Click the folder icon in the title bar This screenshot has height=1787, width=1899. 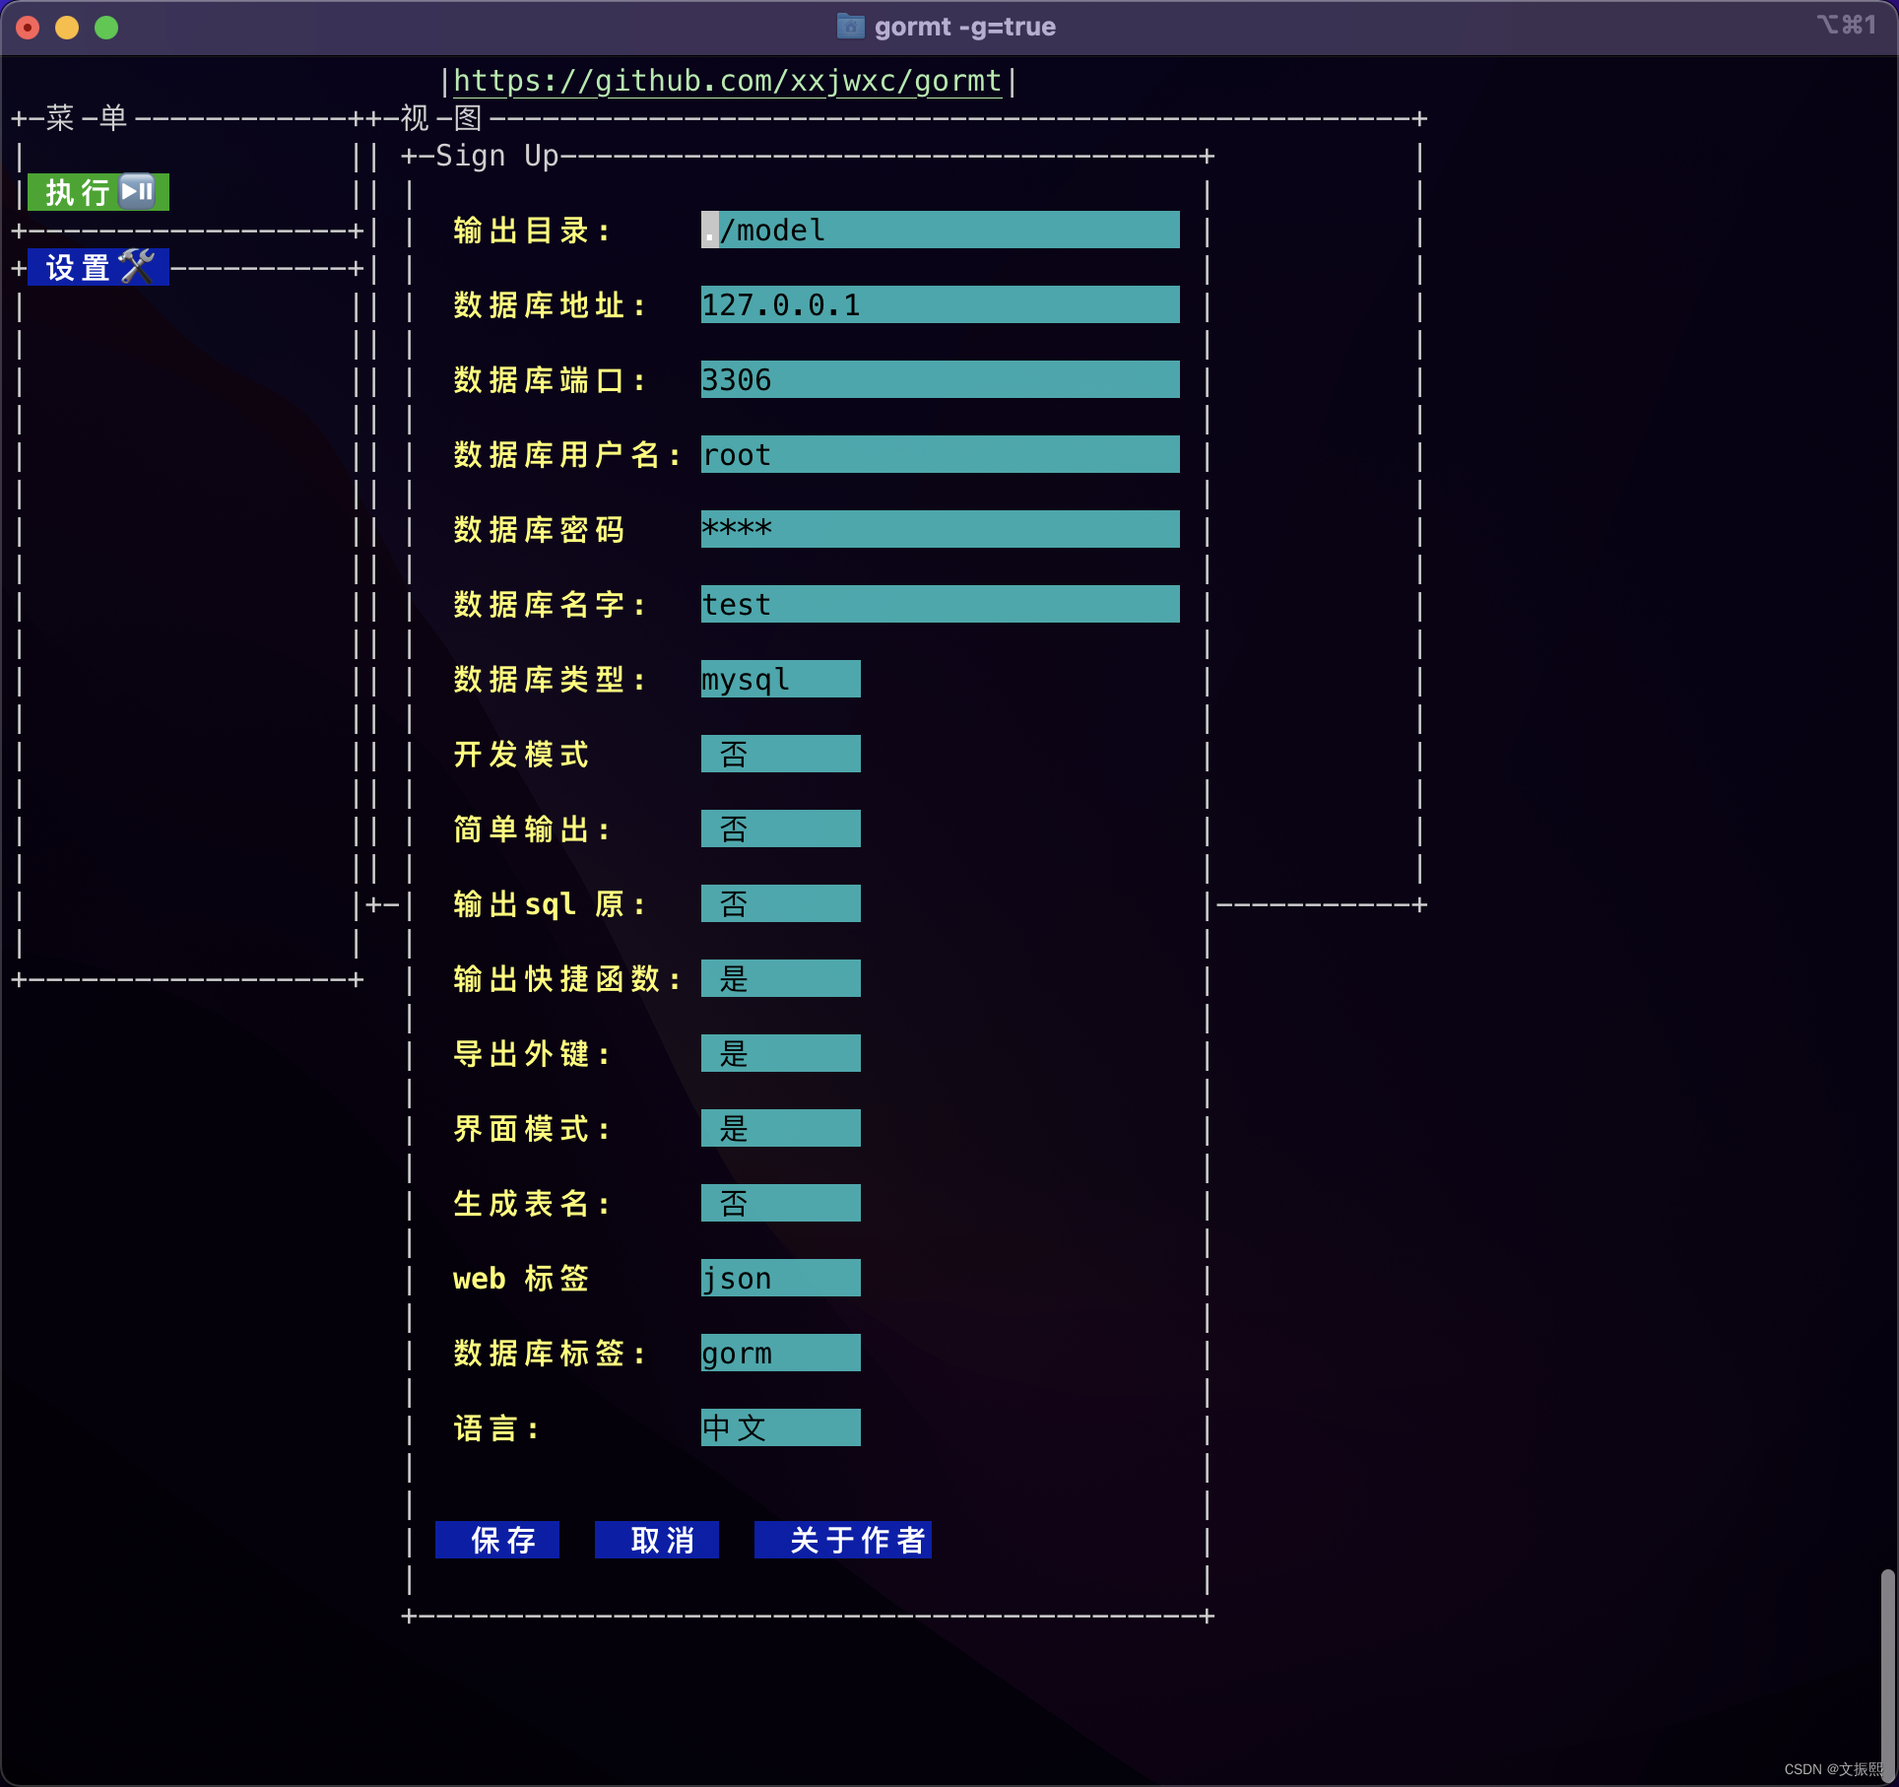(x=850, y=27)
